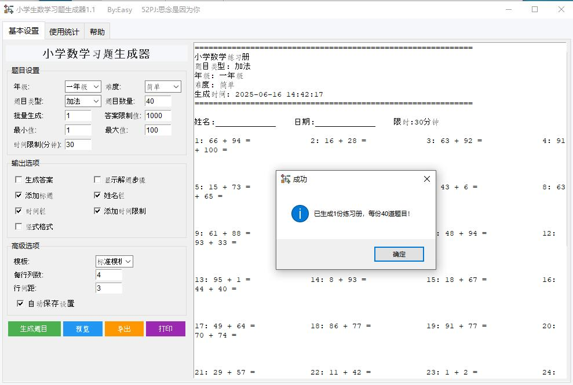573x385 pixels.
Task: Click problem text "1: 66 + 94 ="
Action: point(222,141)
